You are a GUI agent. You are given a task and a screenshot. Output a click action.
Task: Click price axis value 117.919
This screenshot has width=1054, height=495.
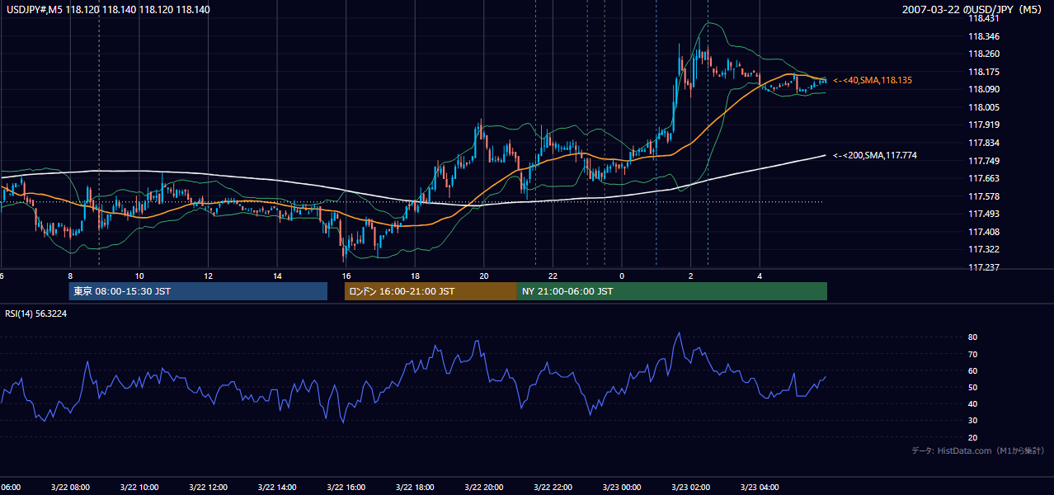pyautogui.click(x=985, y=125)
